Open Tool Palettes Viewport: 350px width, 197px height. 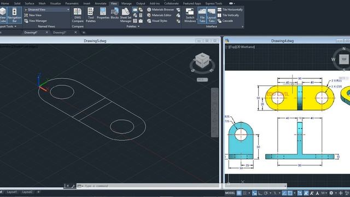click(91, 15)
